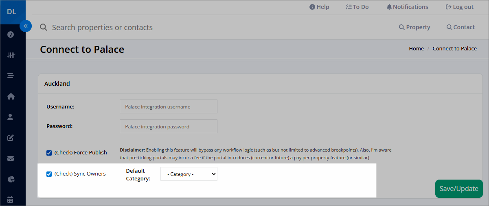Open the To Do list
The image size is (489, 206).
[x=357, y=7]
